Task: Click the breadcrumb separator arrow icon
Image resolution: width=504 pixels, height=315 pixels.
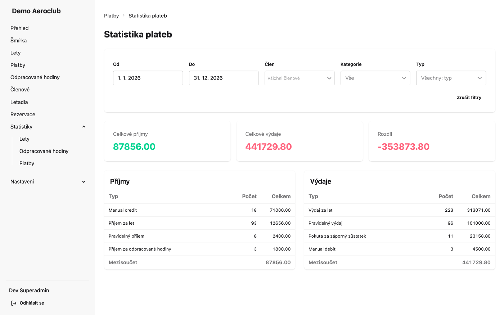Action: point(123,15)
